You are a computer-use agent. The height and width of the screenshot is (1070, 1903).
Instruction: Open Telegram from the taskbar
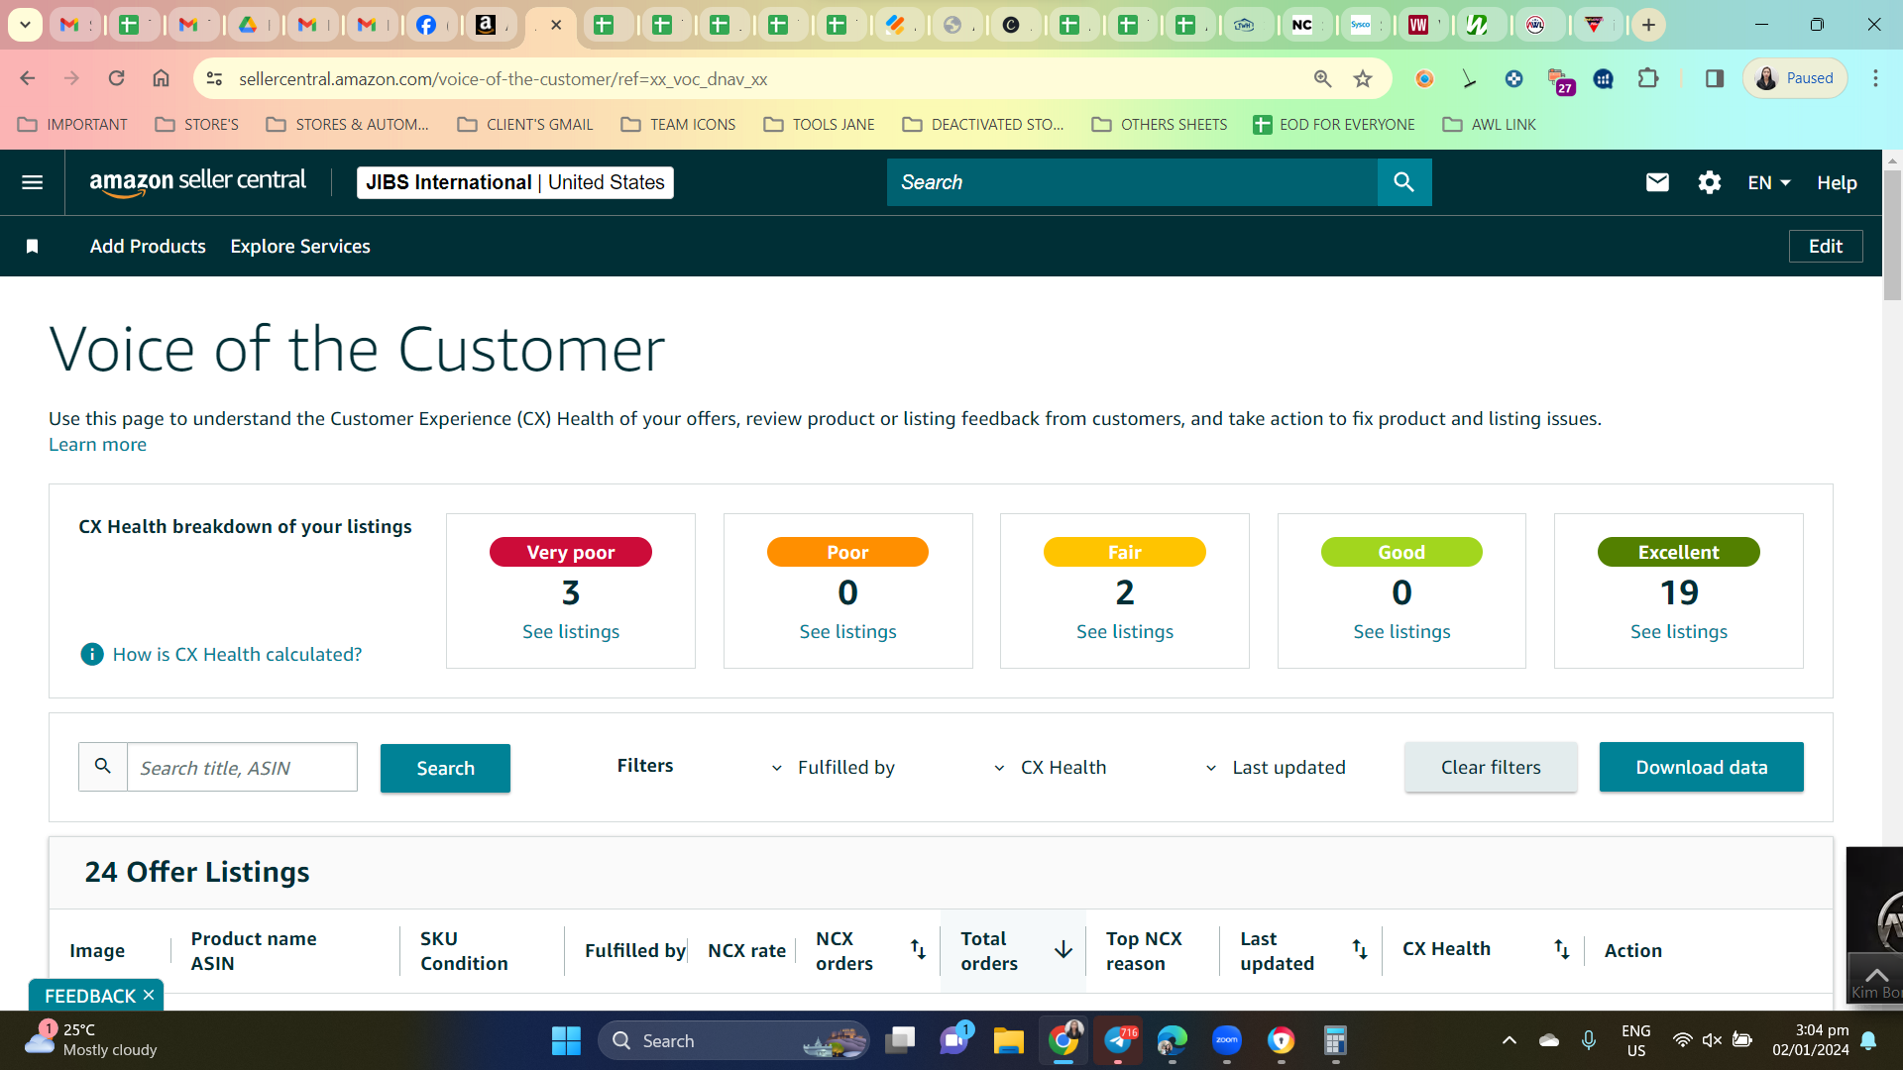coord(1118,1040)
